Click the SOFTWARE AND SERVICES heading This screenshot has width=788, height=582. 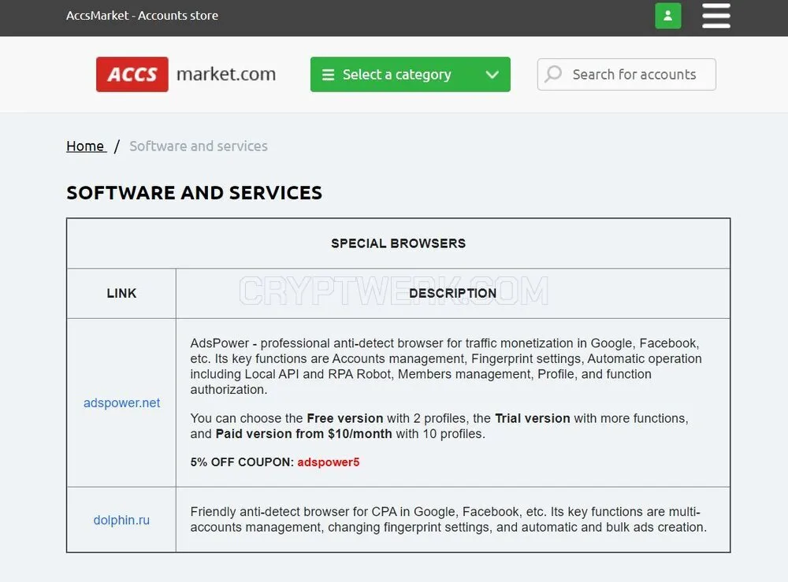(195, 193)
